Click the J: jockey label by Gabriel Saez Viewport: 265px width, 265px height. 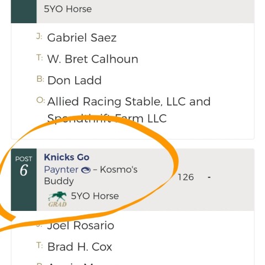click(x=39, y=36)
